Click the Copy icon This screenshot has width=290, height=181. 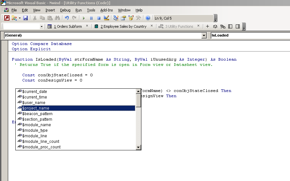(42, 18)
